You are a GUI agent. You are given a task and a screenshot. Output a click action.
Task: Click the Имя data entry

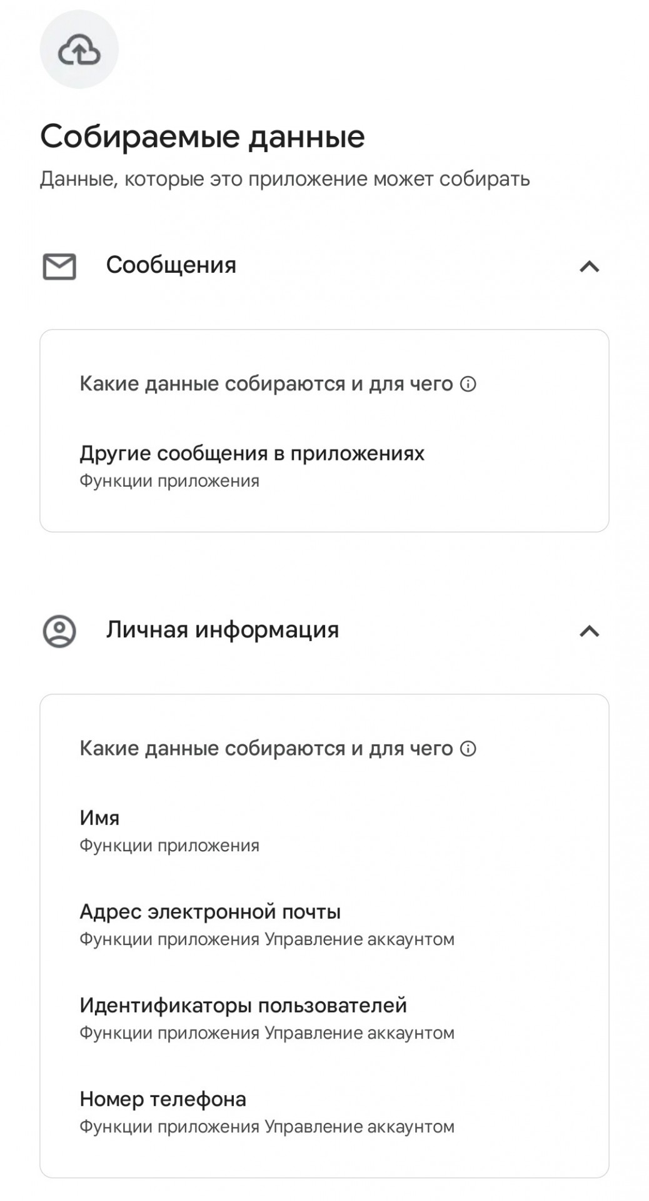(x=169, y=831)
